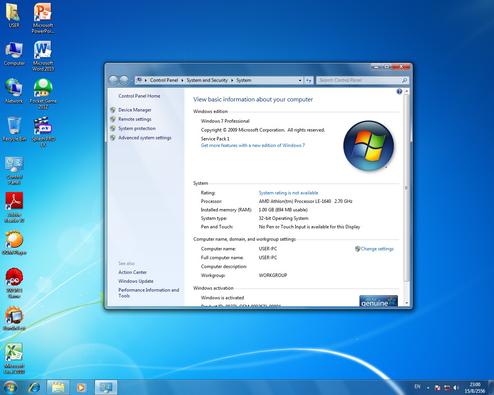
Task: Click the Back navigation arrow
Action: [x=113, y=80]
